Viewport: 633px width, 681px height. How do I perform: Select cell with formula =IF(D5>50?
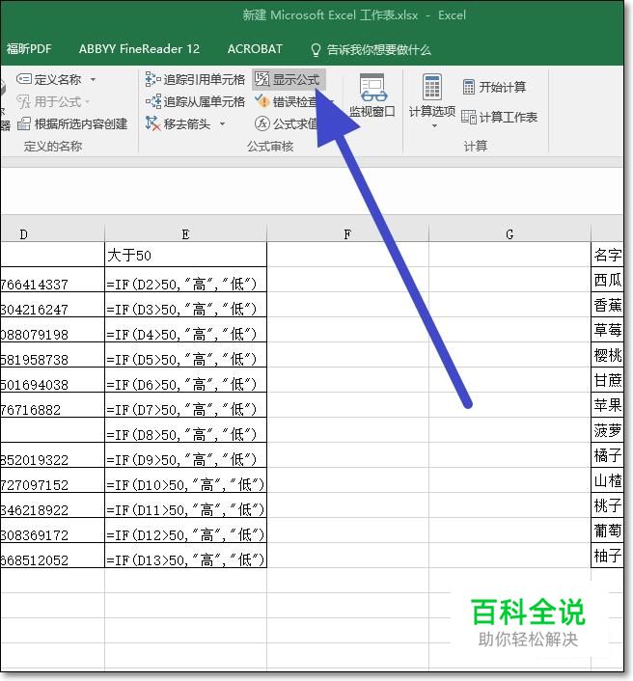(185, 355)
